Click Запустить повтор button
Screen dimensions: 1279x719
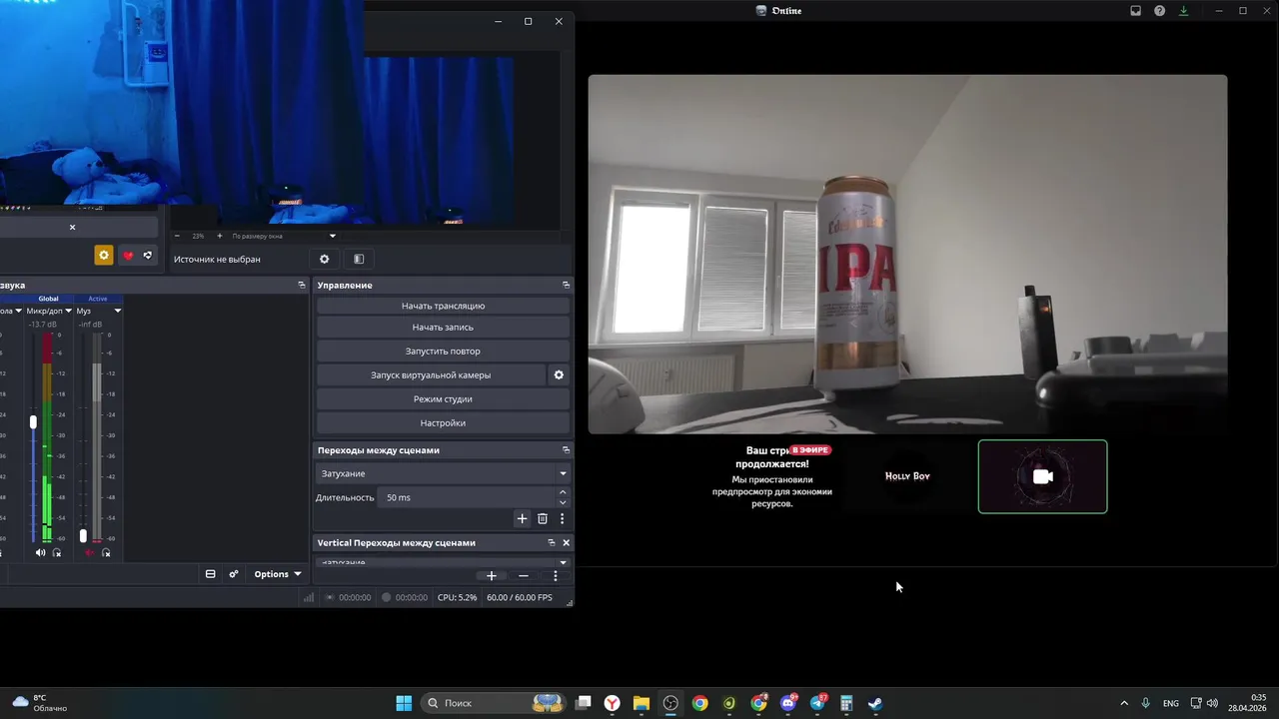click(443, 352)
